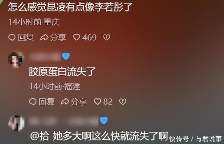This screenshot has height=144, width=224.
Task: Tap 回复 on the 重庆 comment
Action: tap(26, 38)
